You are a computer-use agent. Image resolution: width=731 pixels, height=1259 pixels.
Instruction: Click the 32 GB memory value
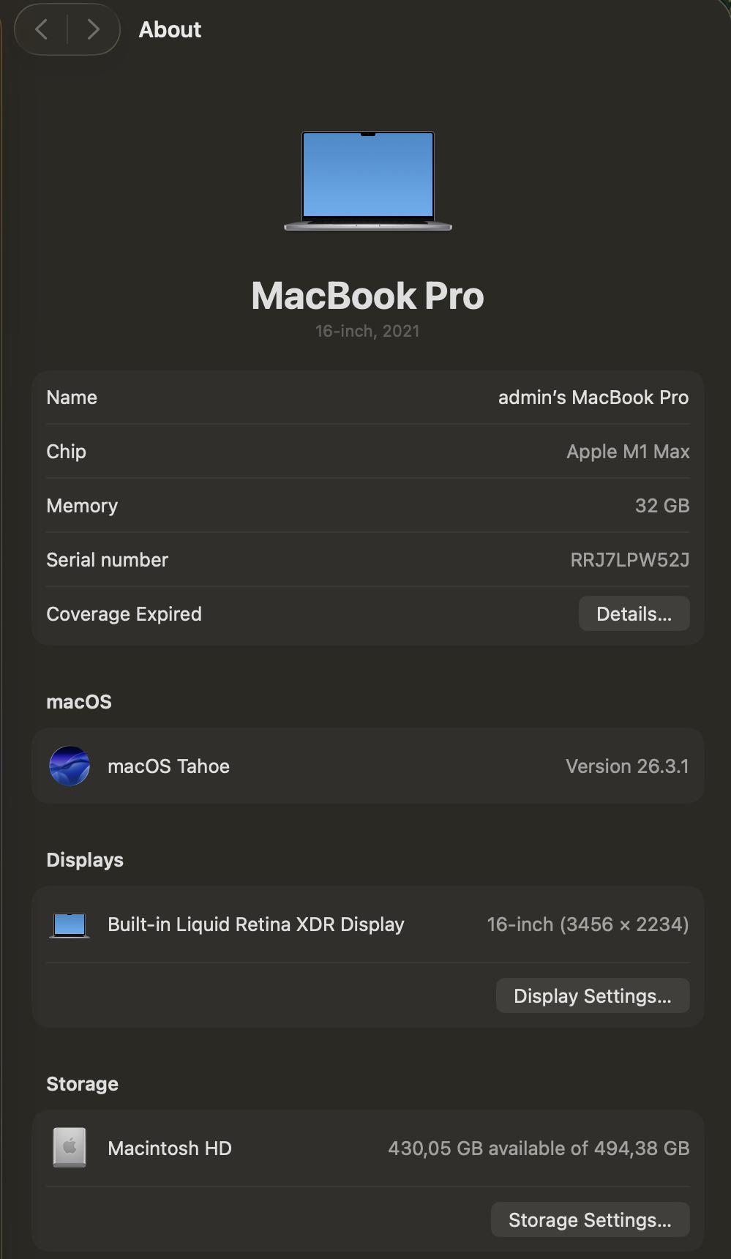(x=661, y=506)
